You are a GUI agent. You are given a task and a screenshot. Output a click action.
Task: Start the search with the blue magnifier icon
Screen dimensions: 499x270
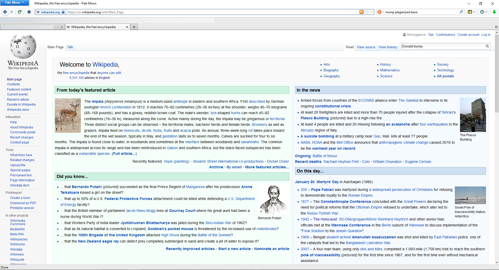(x=461, y=12)
